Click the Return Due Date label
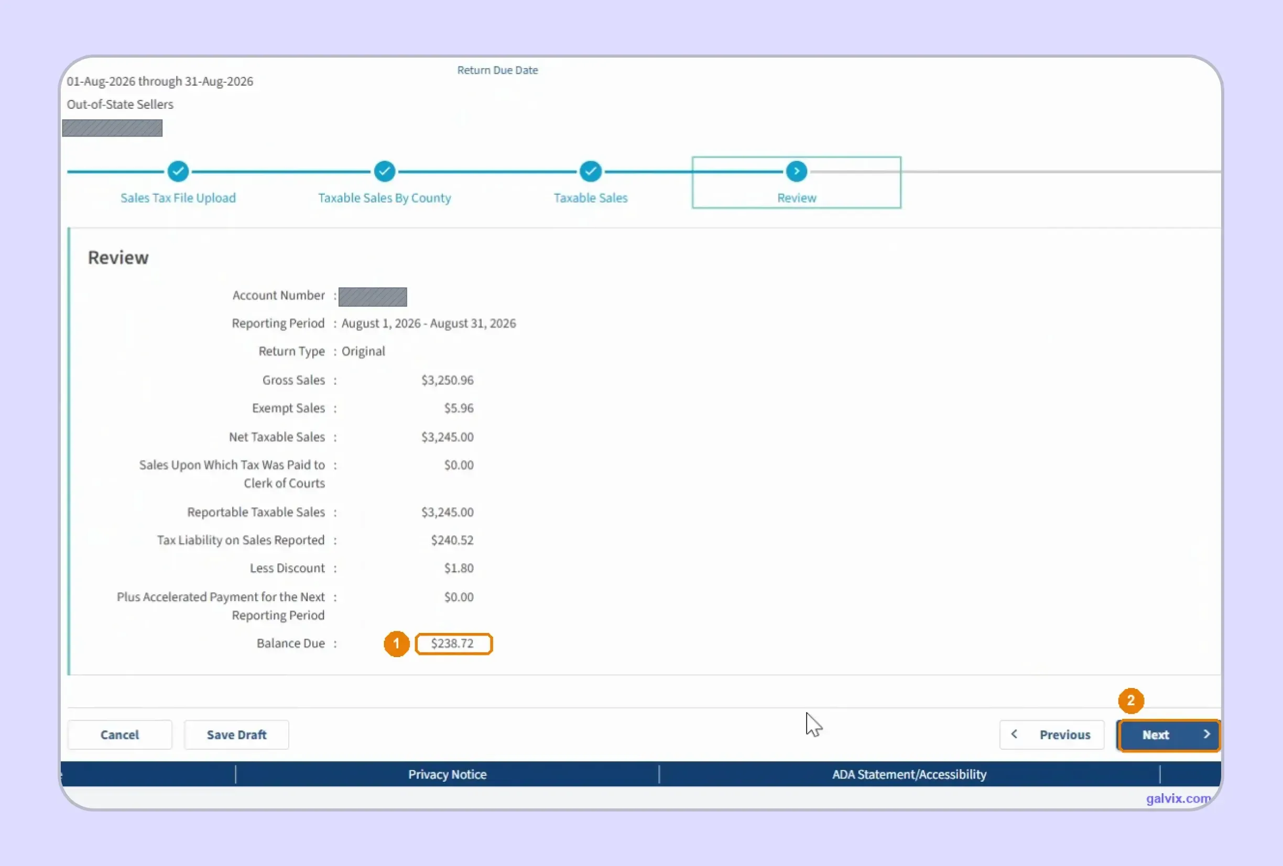The width and height of the screenshot is (1283, 866). (497, 70)
